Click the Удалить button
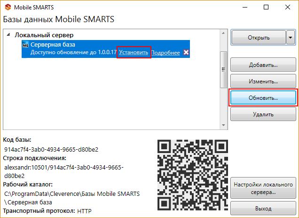The width and height of the screenshot is (299, 218). (x=263, y=114)
